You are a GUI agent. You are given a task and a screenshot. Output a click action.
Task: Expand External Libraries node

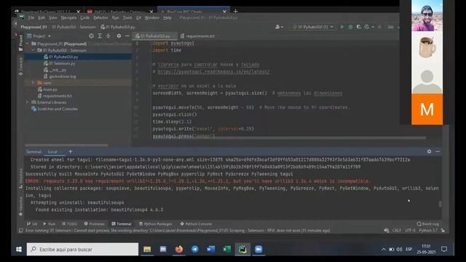click(x=28, y=102)
